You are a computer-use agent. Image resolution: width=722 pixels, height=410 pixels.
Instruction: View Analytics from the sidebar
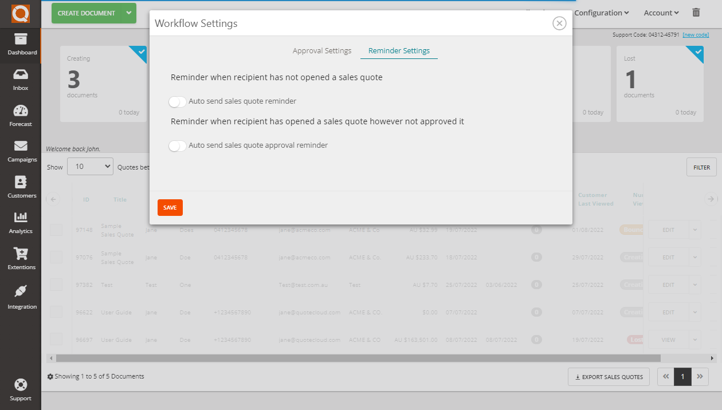[x=21, y=221]
